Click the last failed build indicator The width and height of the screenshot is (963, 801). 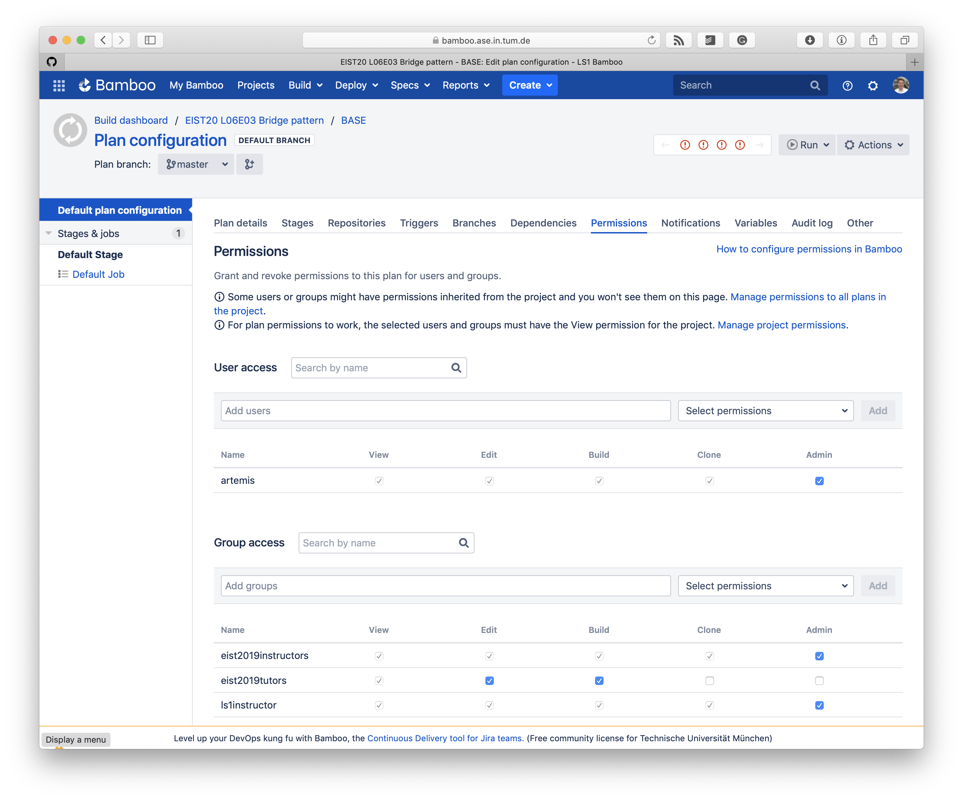(740, 145)
